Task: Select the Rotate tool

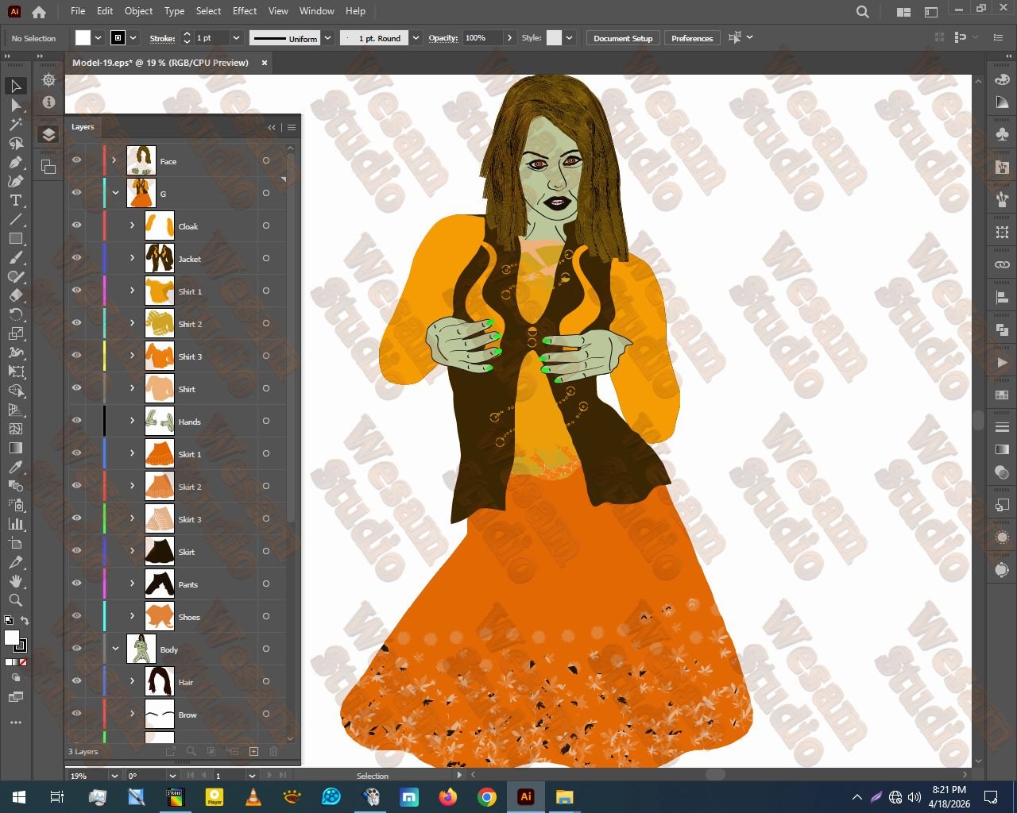Action: [x=15, y=314]
